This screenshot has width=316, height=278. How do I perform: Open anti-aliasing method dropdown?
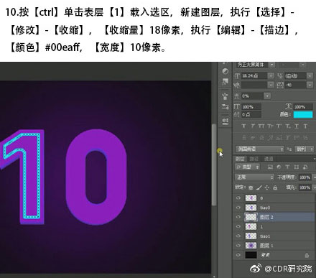click(x=305, y=149)
